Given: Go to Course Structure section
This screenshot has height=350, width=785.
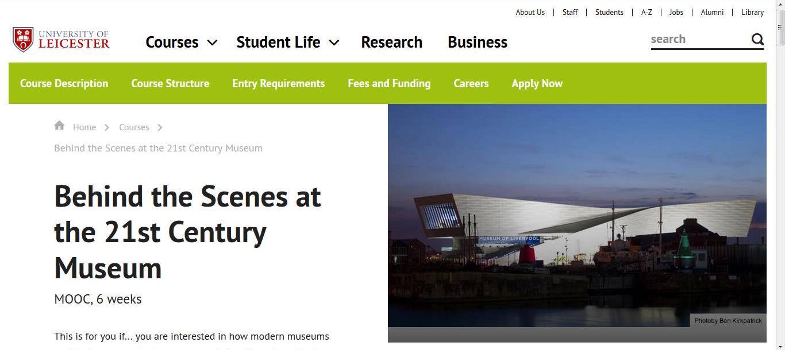Looking at the screenshot, I should point(170,83).
